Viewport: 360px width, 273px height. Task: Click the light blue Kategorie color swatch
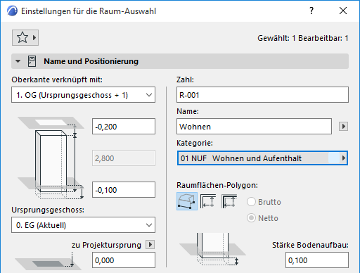pos(334,158)
